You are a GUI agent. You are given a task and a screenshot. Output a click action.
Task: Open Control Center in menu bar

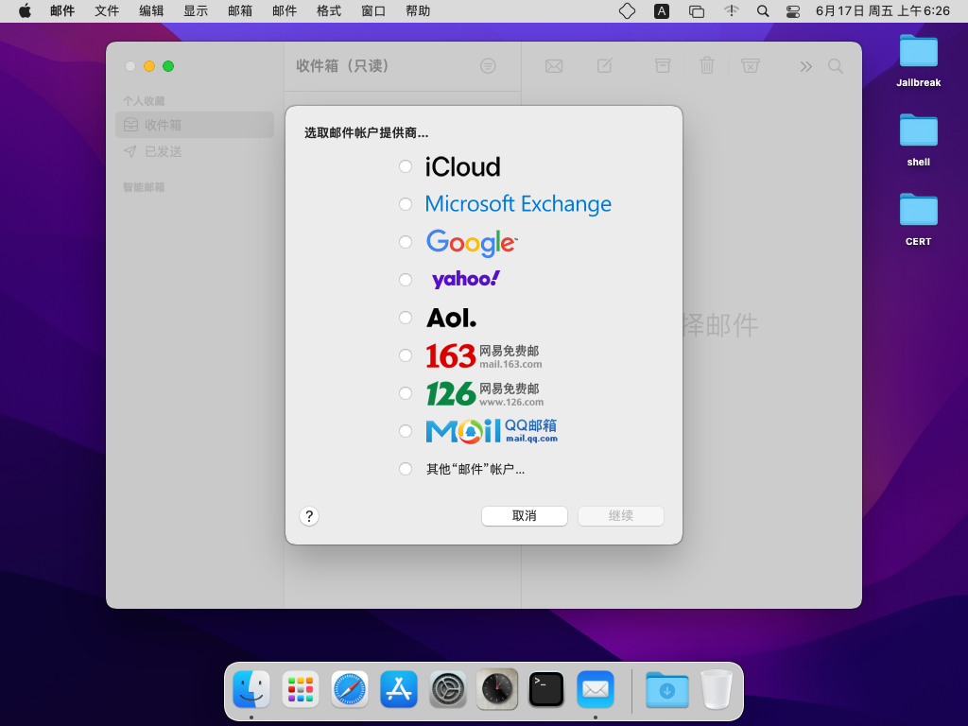793,11
